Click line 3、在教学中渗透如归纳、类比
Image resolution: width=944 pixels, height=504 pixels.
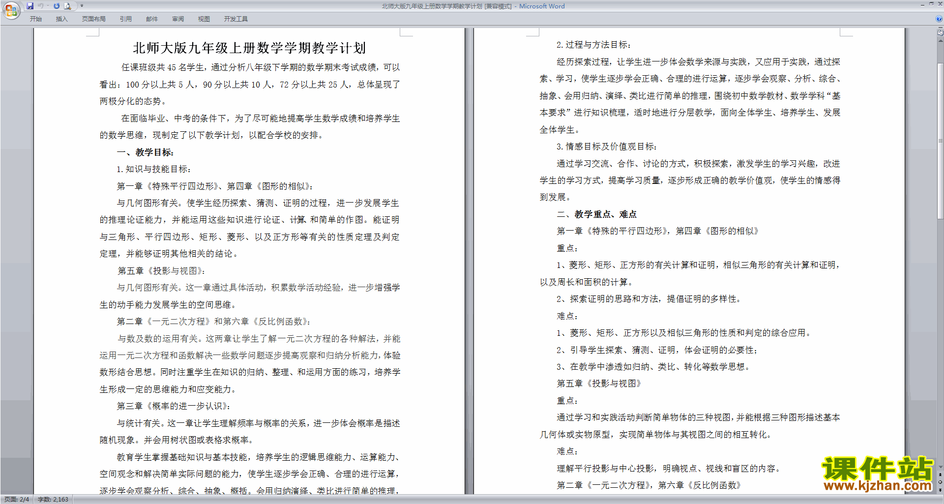pyautogui.click(x=653, y=367)
